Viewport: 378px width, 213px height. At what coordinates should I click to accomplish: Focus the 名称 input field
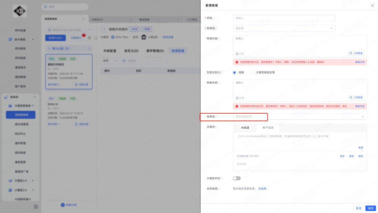284,18
